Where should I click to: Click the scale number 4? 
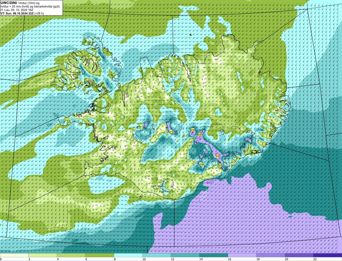[58, 259]
